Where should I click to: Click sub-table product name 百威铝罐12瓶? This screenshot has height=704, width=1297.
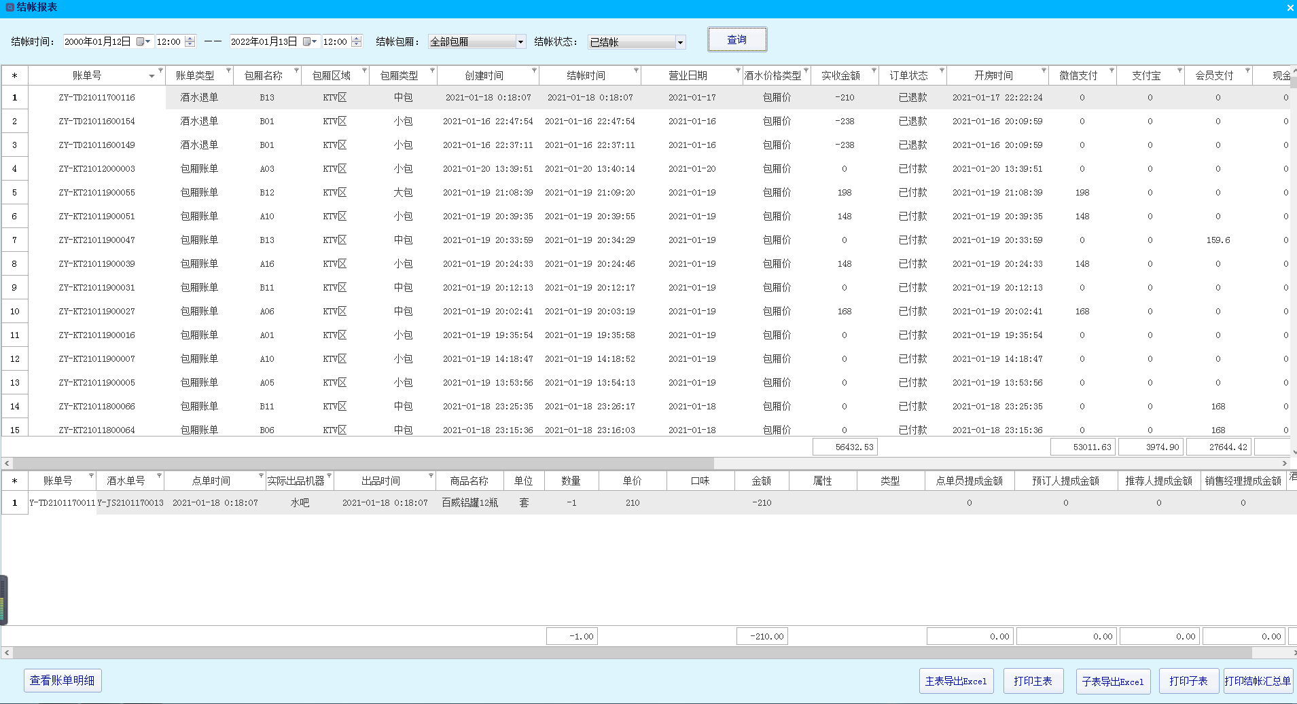469,502
